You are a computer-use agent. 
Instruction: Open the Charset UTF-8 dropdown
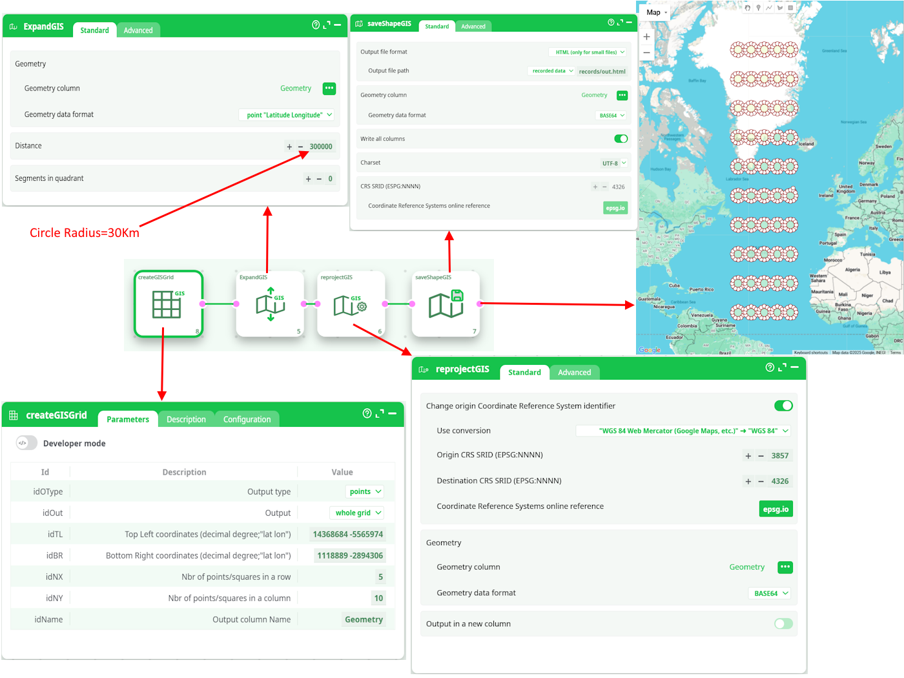click(613, 162)
